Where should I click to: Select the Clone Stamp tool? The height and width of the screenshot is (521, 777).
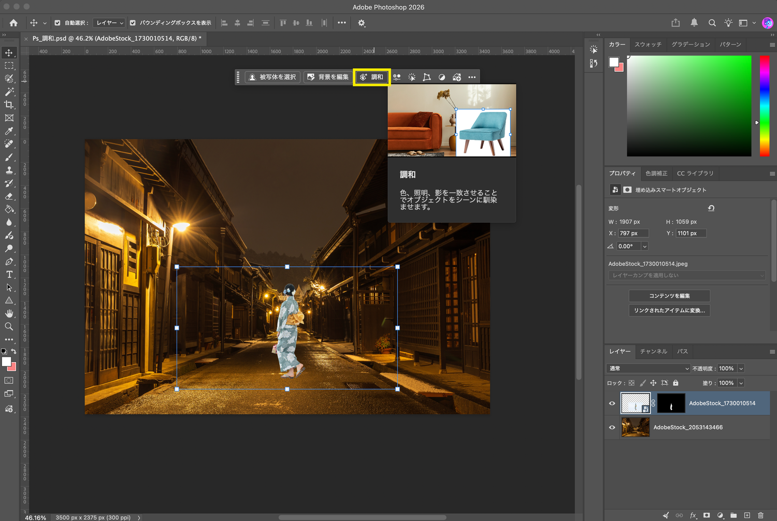9,170
